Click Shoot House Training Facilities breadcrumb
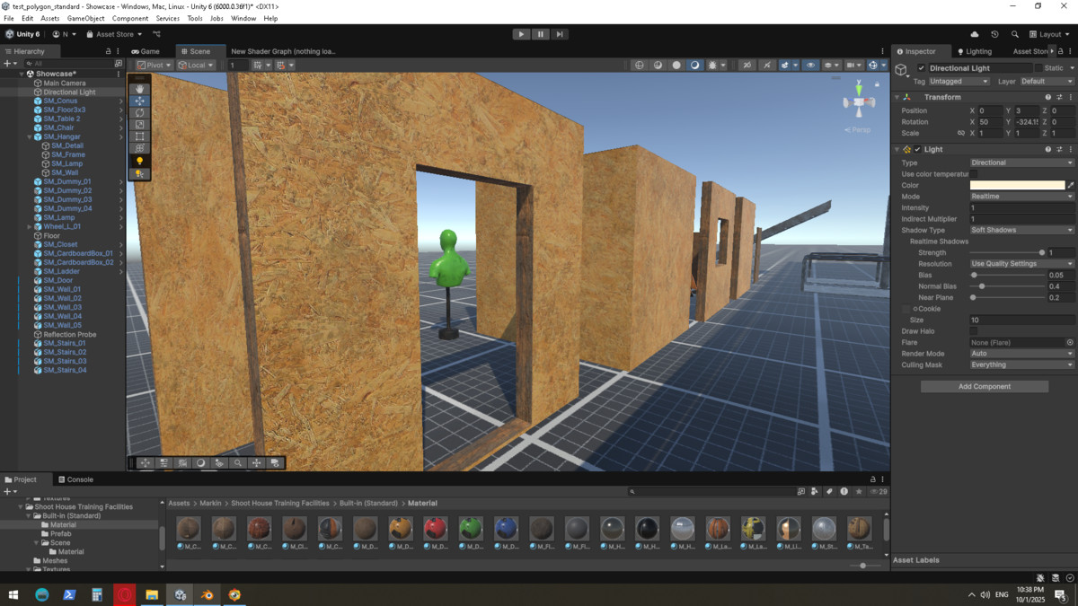Screen dimensions: 1078x606 click(279, 504)
